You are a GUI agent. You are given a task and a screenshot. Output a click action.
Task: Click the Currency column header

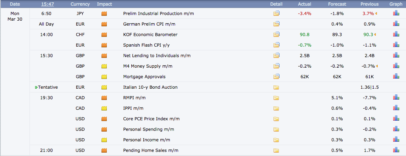pyautogui.click(x=80, y=4)
